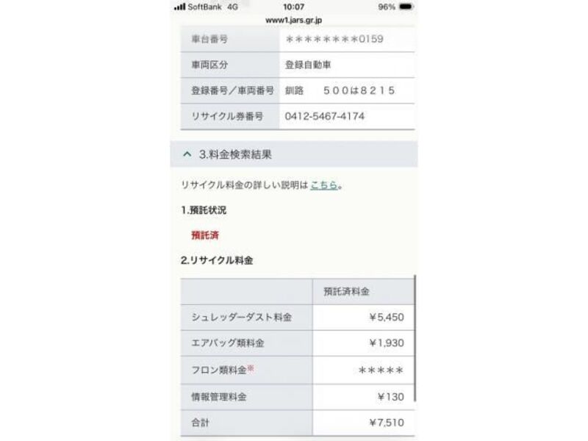Tap the 車両区分 登録自動車 value
Image resolution: width=588 pixels, height=441 pixels.
click(x=308, y=65)
